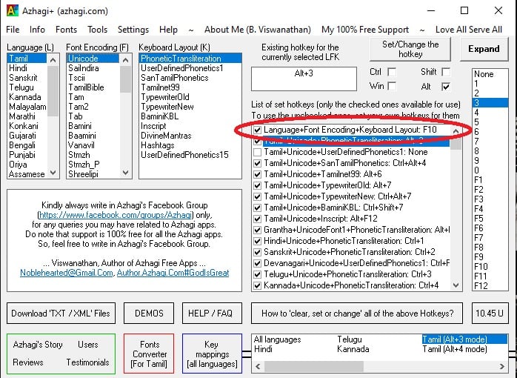This screenshot has width=517, height=378.
Task: Click down arrow of hotkeys list scrollbar
Action: [x=456, y=285]
